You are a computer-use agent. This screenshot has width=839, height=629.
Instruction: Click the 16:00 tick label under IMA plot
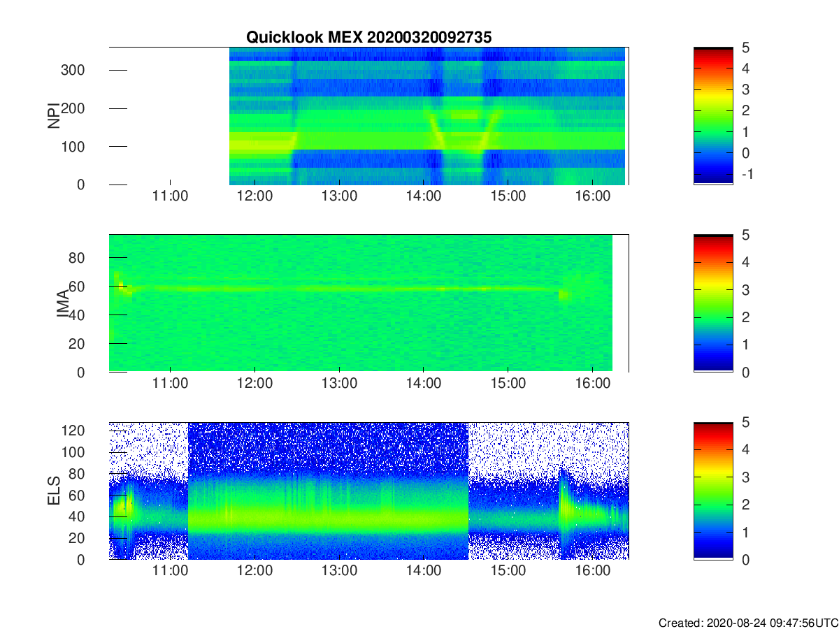pos(592,384)
